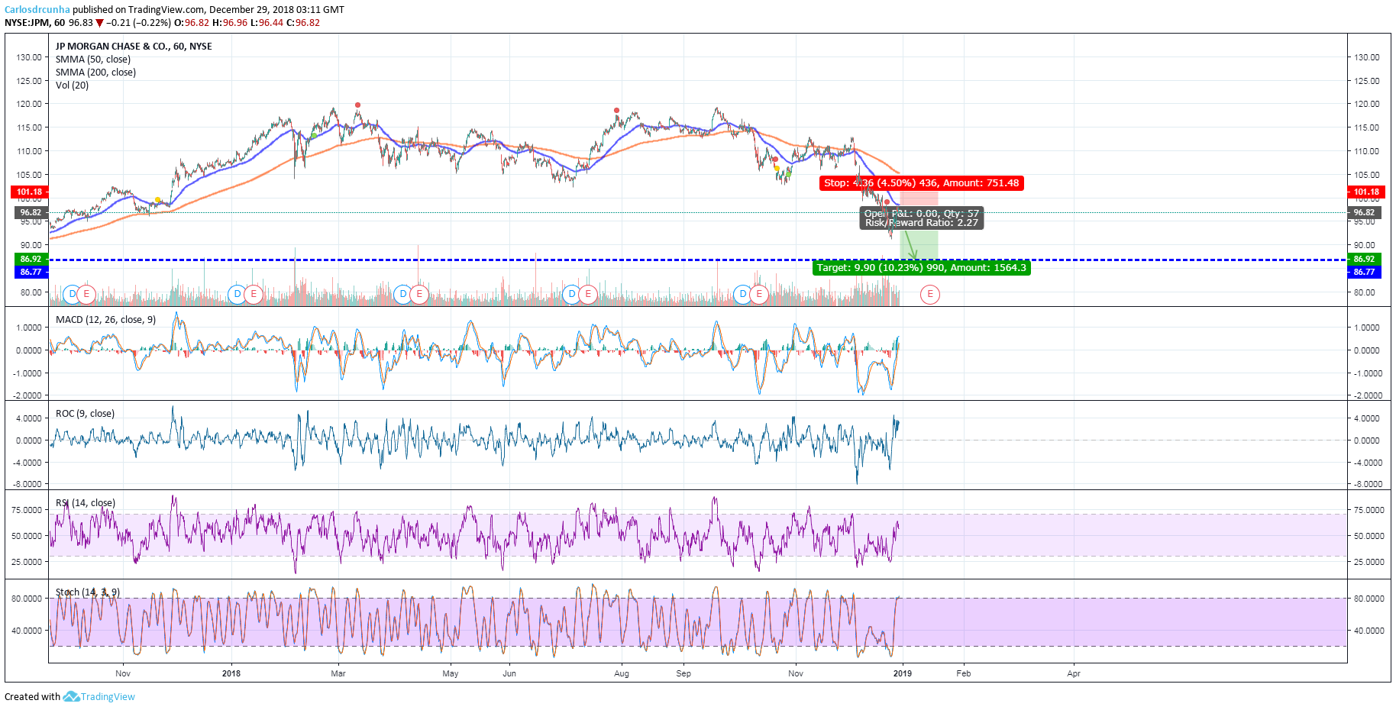View the earnings E marker of October 2018
The height and width of the screenshot is (710, 1396).
tap(758, 294)
